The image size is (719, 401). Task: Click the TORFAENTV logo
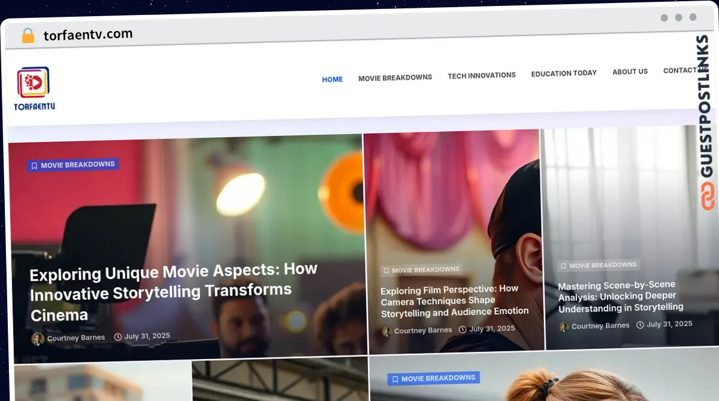34,87
